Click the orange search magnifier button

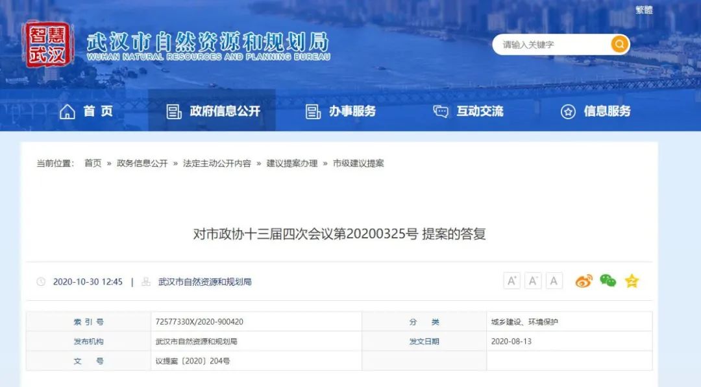tap(619, 45)
